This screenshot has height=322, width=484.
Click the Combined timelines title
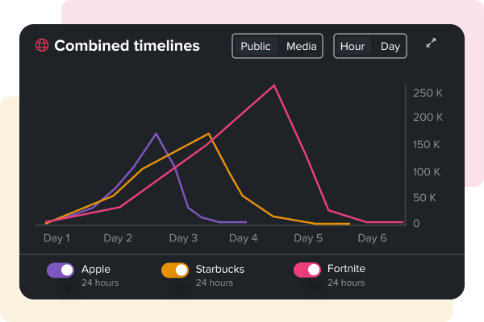click(x=127, y=46)
